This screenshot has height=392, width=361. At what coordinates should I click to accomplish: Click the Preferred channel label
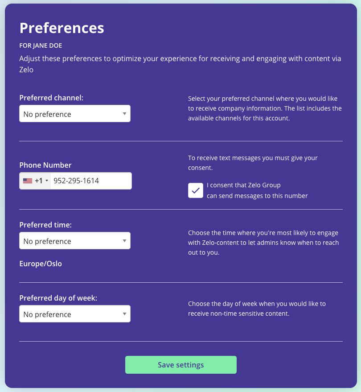coord(51,98)
